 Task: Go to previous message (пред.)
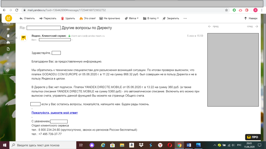214,26
